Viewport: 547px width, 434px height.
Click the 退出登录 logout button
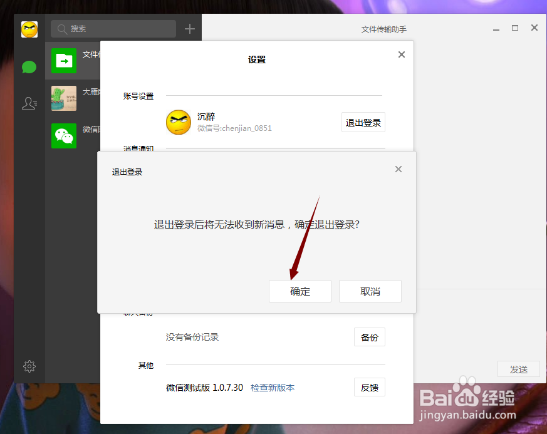click(363, 122)
